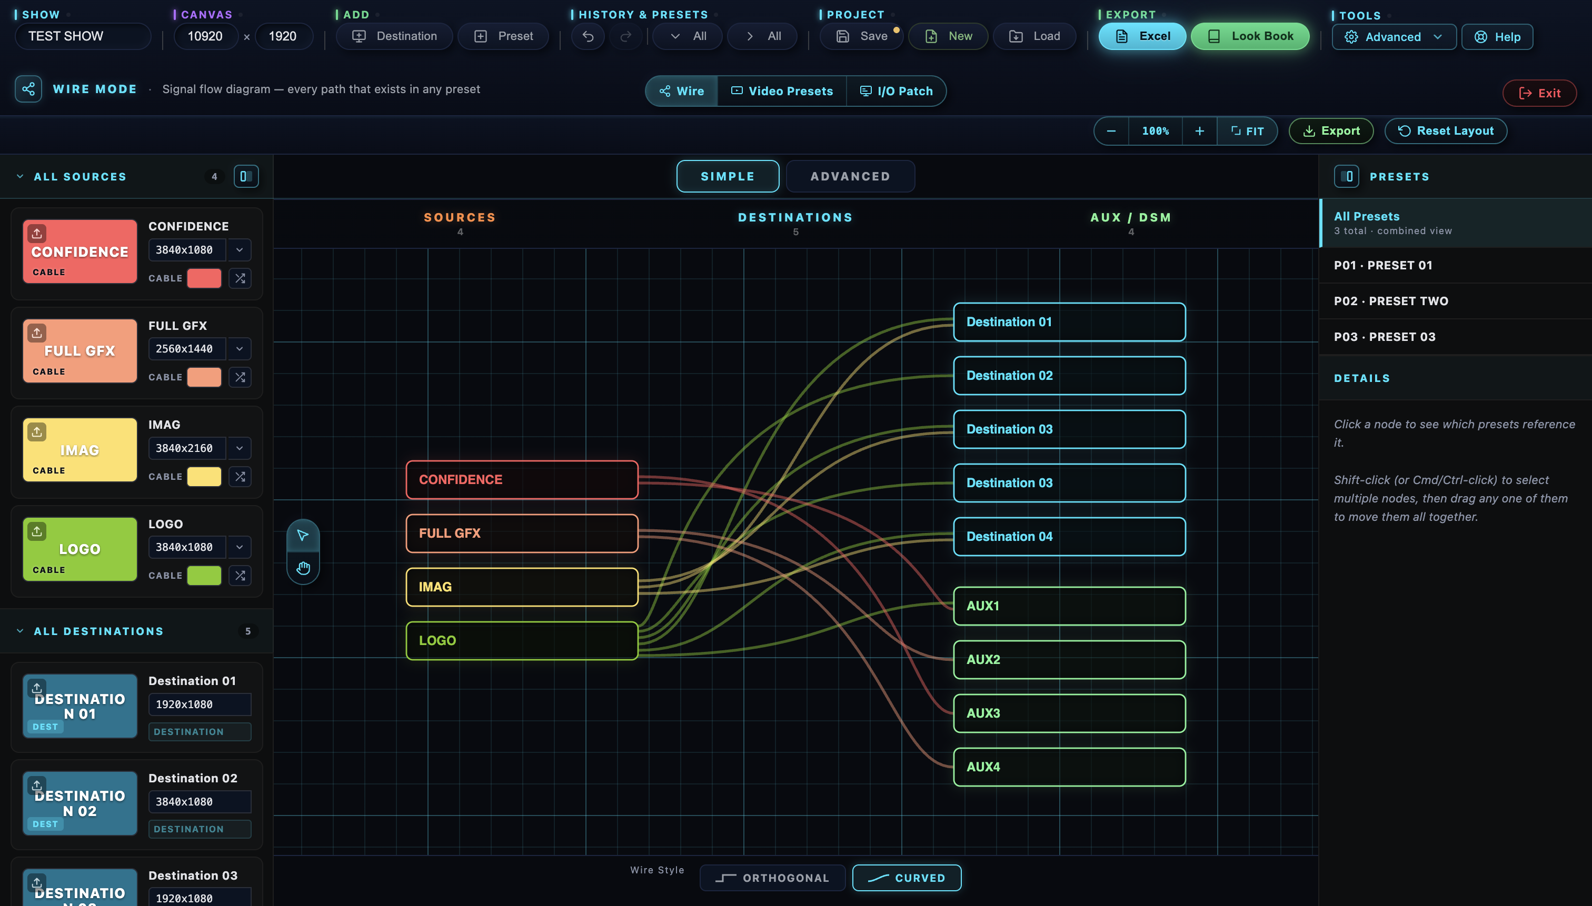Viewport: 1592px width, 906px height.
Task: Select P02 · PRESET TWO
Action: [x=1456, y=301]
